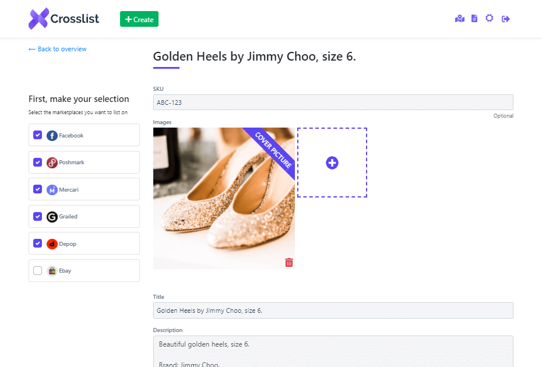Open the document icon in header
The width and height of the screenshot is (542, 367).
(474, 19)
